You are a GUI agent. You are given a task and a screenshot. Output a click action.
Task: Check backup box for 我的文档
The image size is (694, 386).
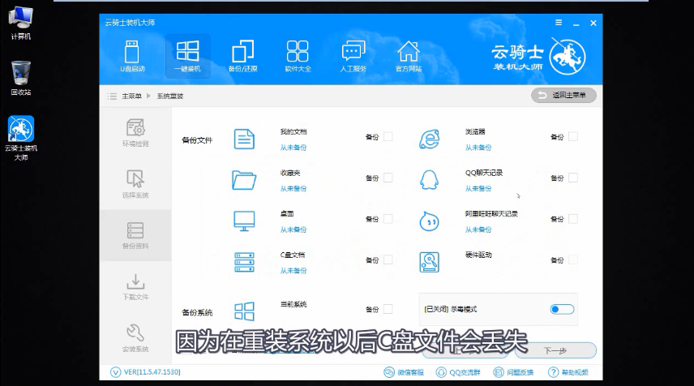[x=388, y=137]
